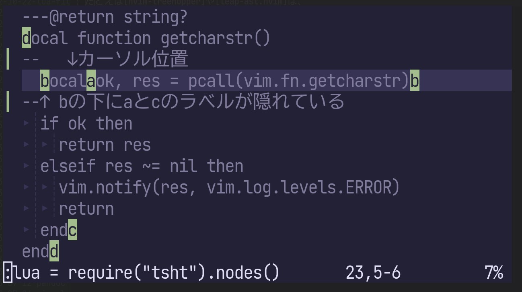The width and height of the screenshot is (522, 292).
Task: Click the green "a" label before "ok"
Action: click(91, 81)
